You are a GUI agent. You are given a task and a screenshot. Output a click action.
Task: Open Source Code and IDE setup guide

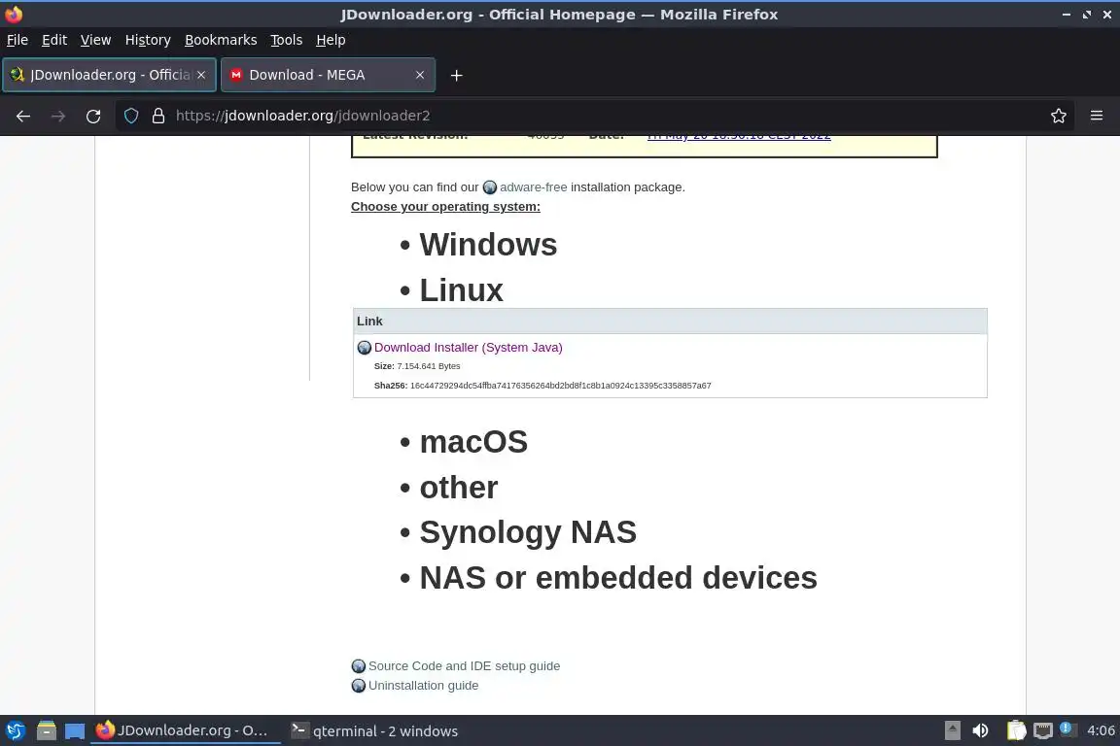(465, 666)
